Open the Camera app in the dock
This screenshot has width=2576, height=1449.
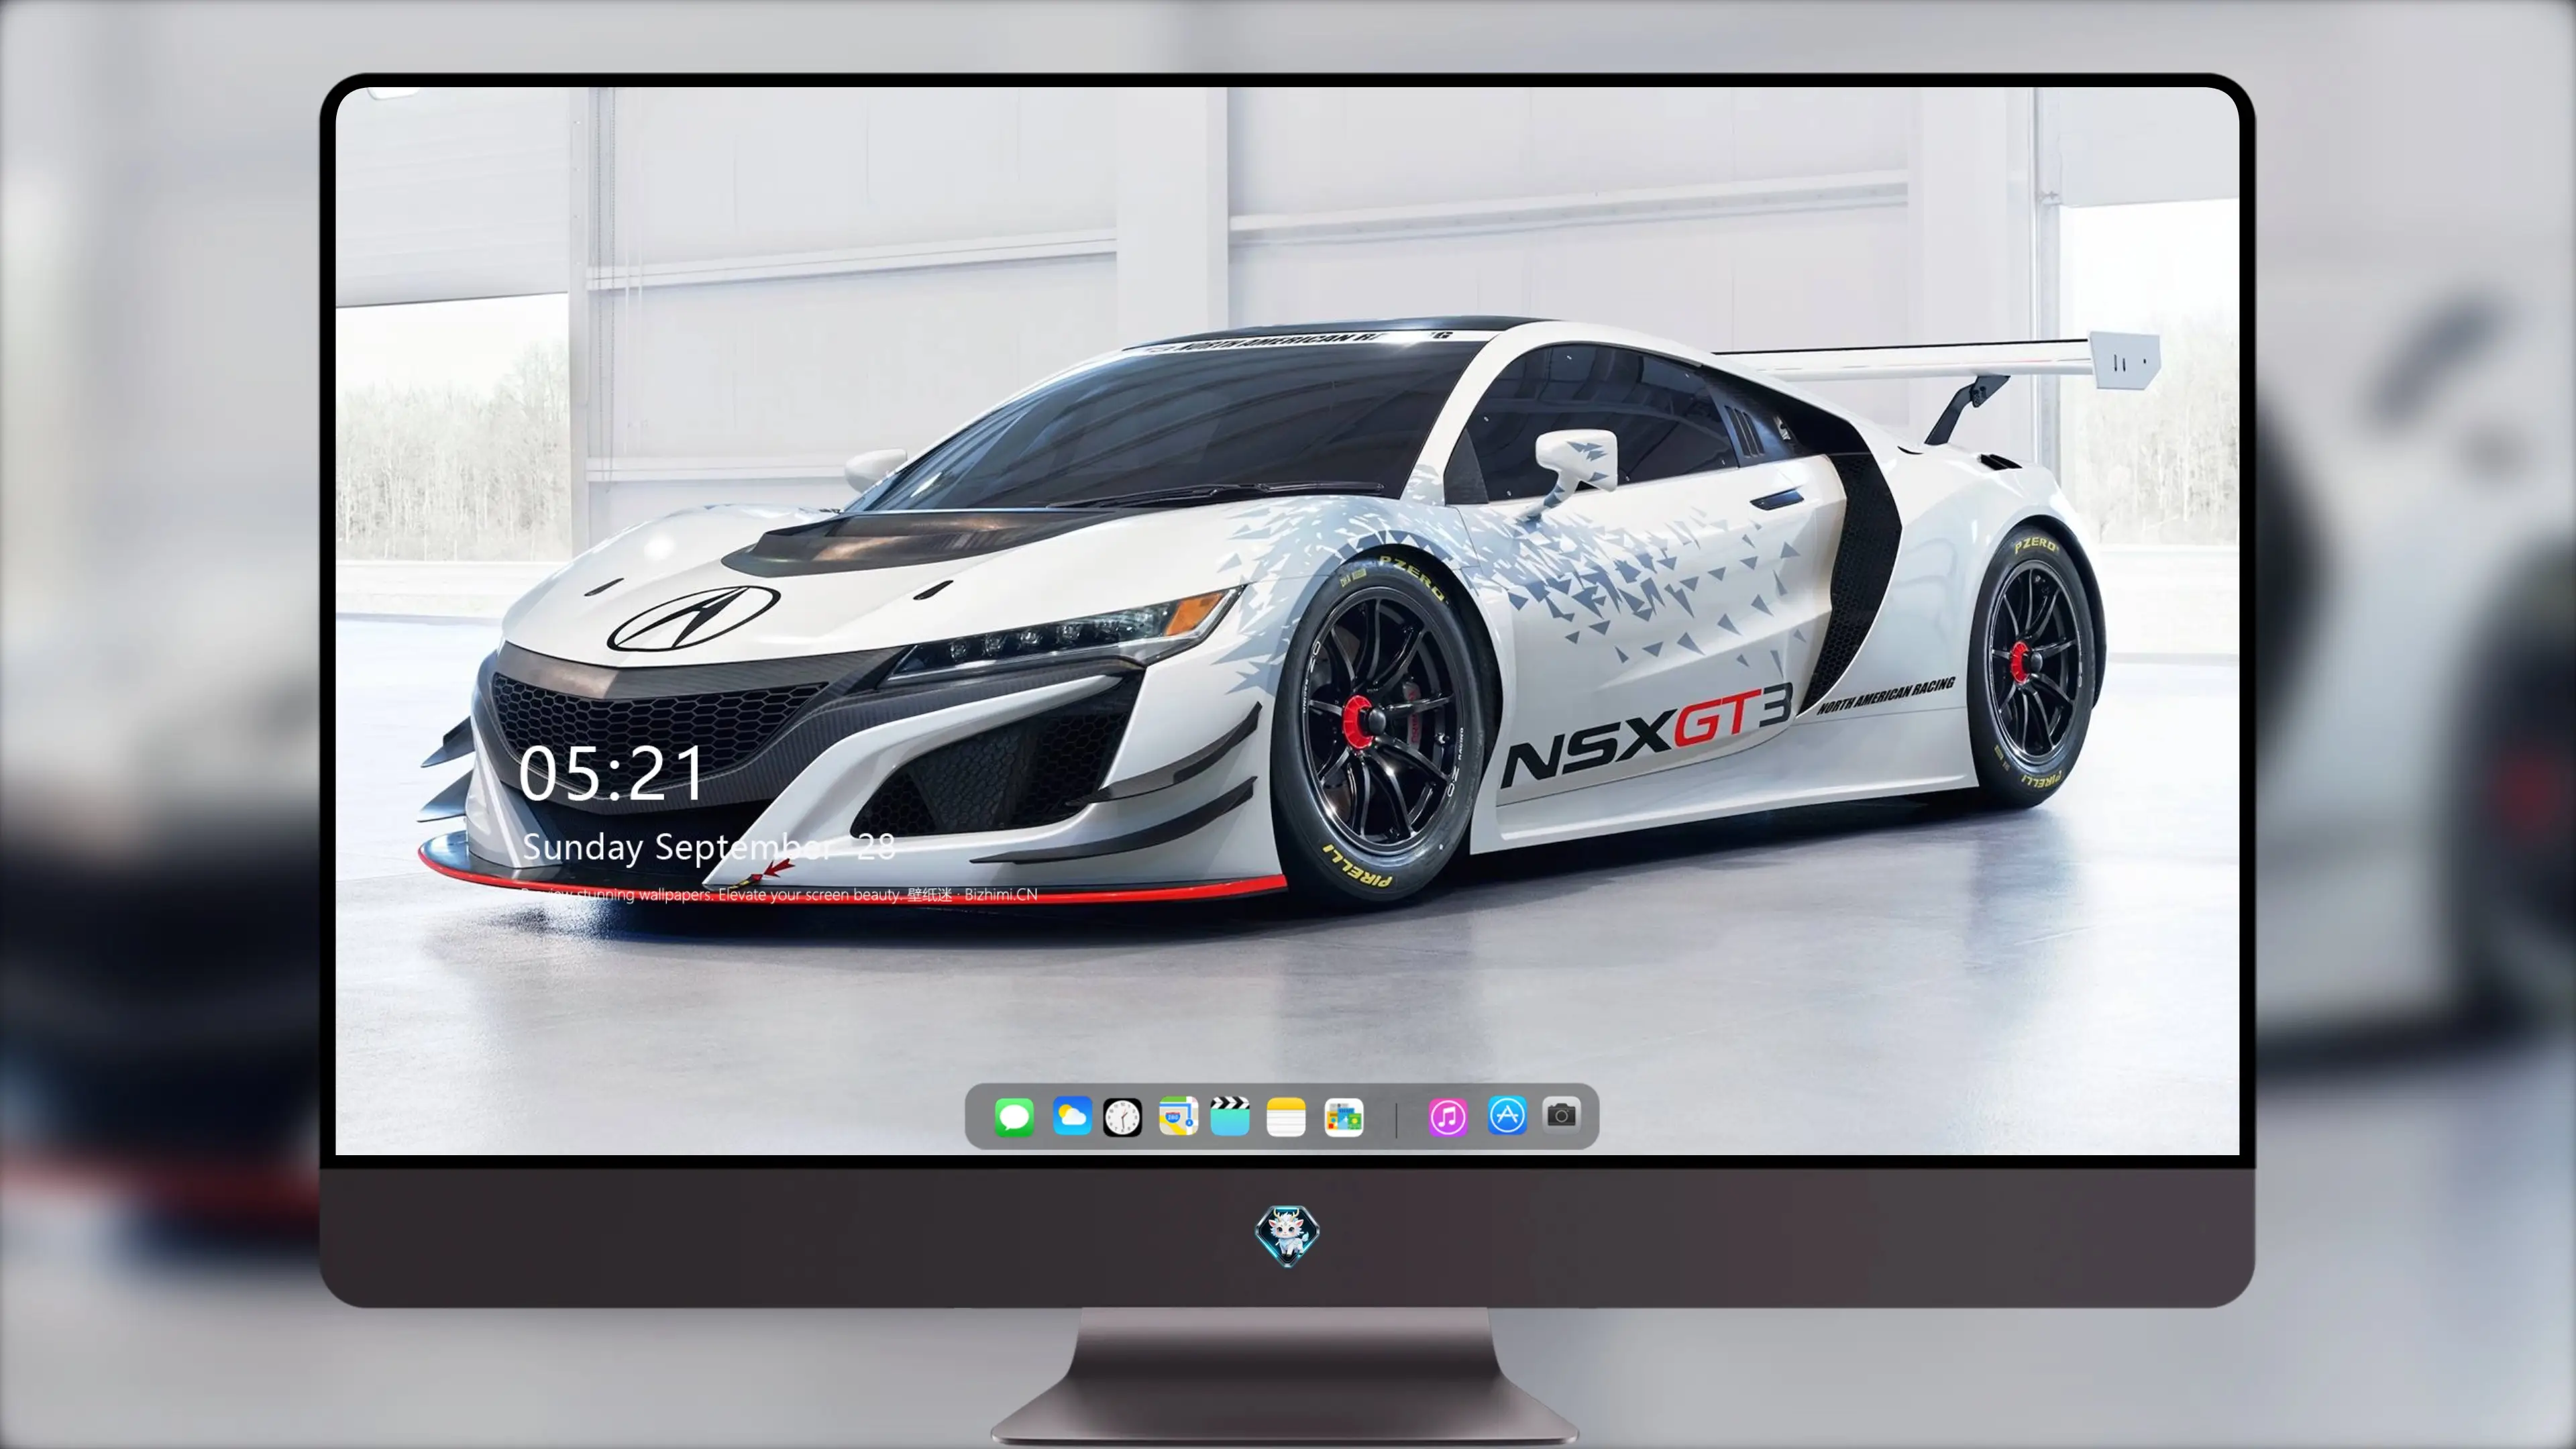coord(1562,1115)
